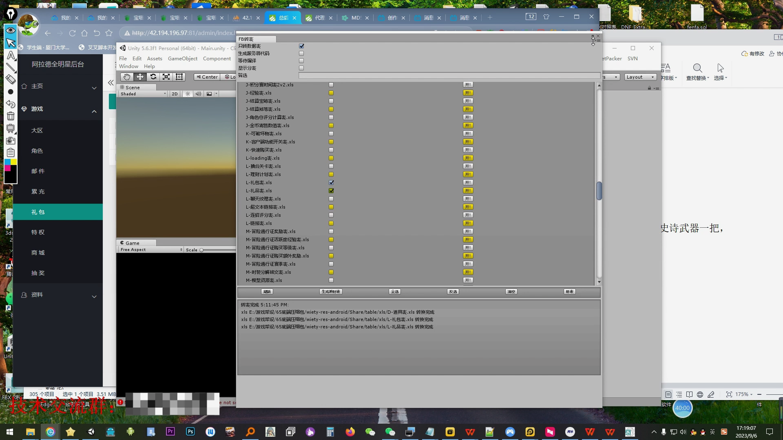Uncheck the 只转数据表 checkbox

(301, 46)
